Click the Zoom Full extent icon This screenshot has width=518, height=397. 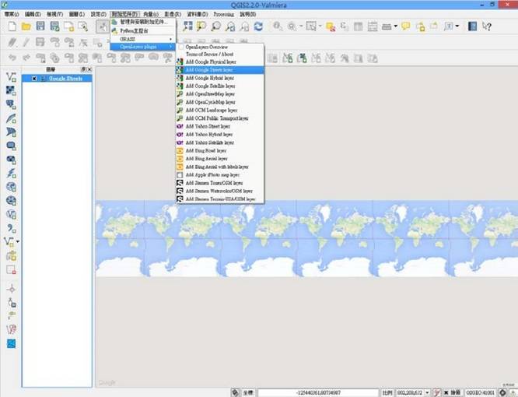click(x=187, y=26)
